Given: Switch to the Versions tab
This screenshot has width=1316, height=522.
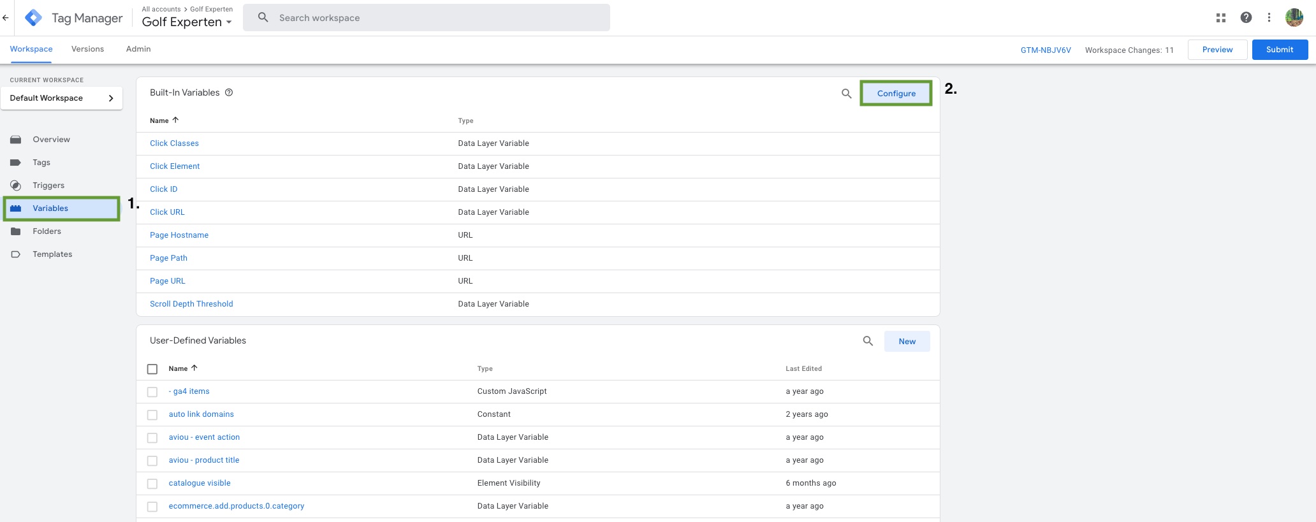Looking at the screenshot, I should point(87,49).
